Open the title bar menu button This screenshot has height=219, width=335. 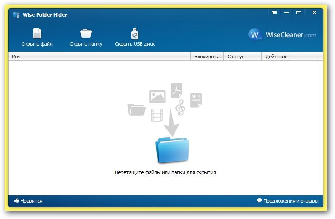click(274, 13)
